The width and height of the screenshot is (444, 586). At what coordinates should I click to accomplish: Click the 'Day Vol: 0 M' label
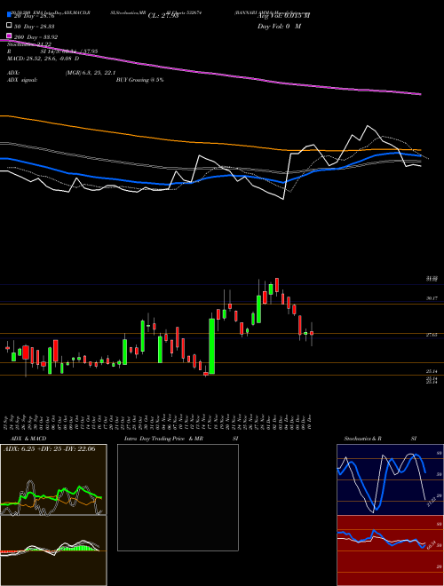(x=279, y=26)
